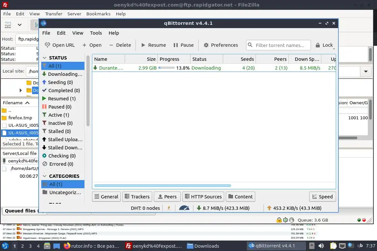Viewport: 377px width, 251px height.
Task: Sort torrents by Status column header
Action: tap(206, 59)
